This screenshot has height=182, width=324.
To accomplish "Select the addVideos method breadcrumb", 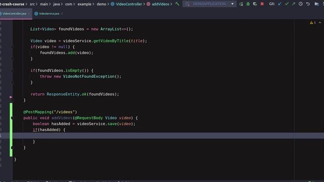I will (x=158, y=4).
